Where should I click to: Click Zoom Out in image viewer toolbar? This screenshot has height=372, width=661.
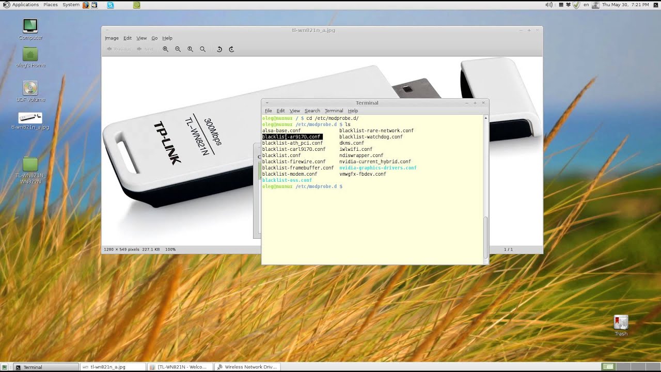pyautogui.click(x=178, y=49)
